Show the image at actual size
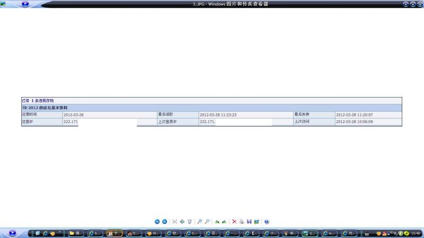This screenshot has height=238, width=424. point(182,222)
